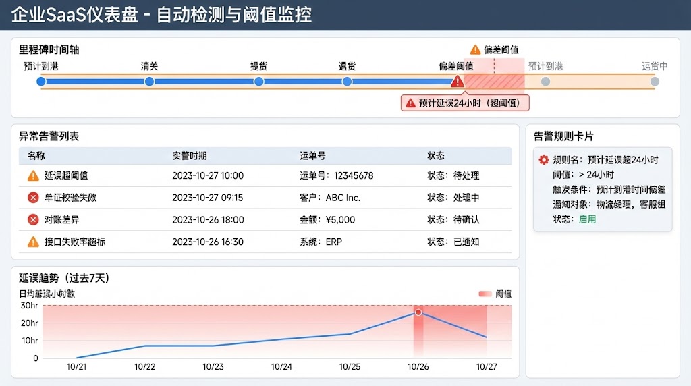Click the red warning triangle on the timeline
The width and height of the screenshot is (691, 386).
click(458, 82)
